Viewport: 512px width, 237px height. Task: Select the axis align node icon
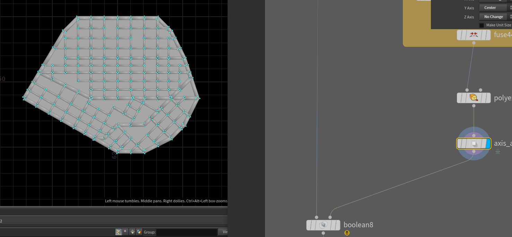474,143
